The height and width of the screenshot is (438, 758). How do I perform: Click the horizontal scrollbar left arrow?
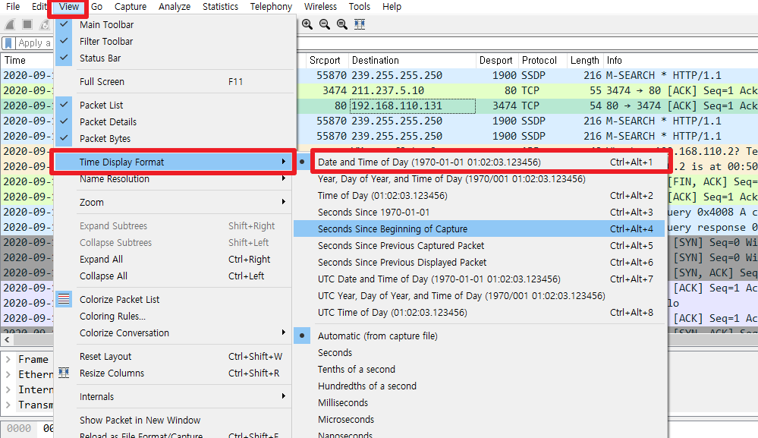click(x=7, y=339)
